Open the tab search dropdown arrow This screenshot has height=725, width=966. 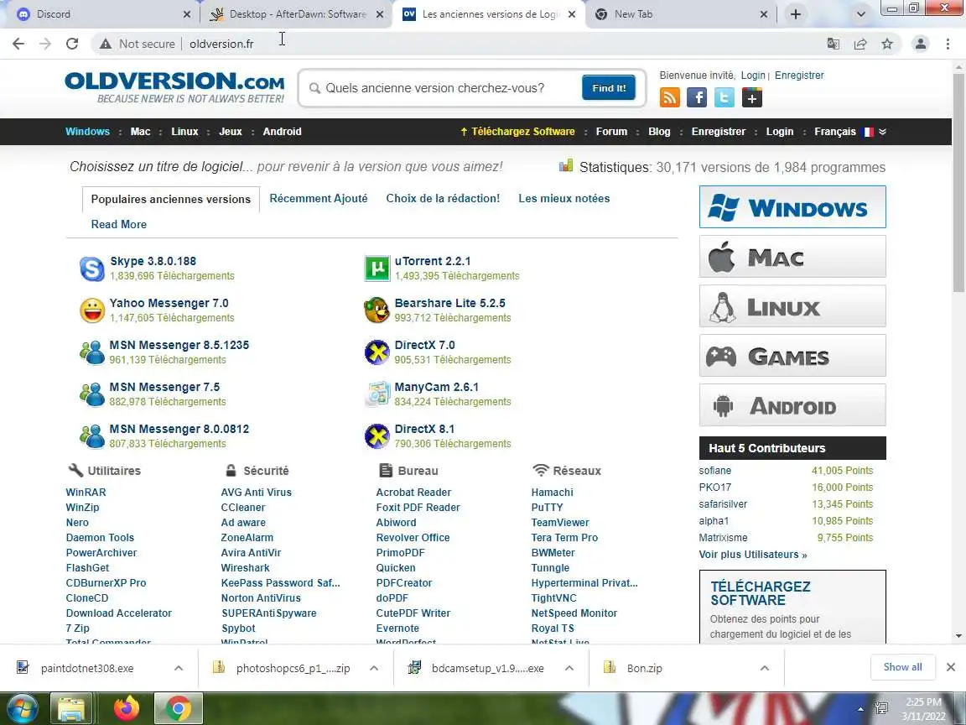click(860, 14)
